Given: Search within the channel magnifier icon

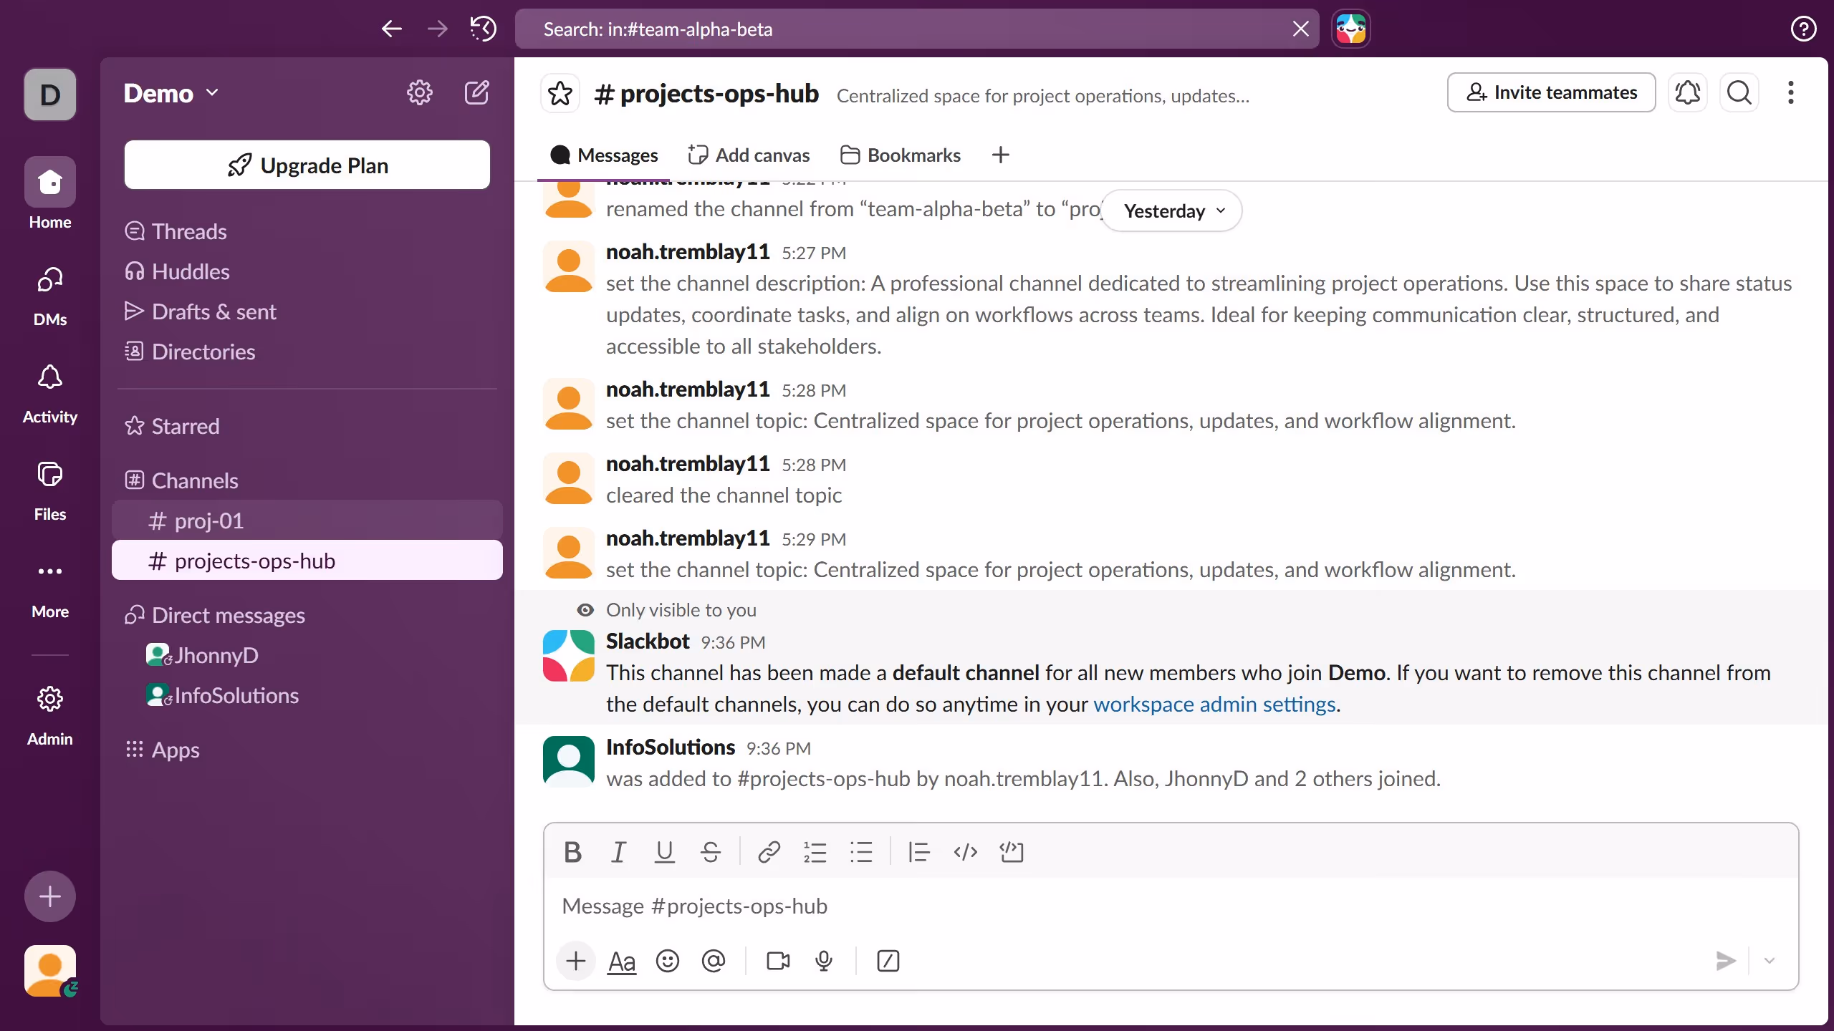Looking at the screenshot, I should tap(1739, 92).
